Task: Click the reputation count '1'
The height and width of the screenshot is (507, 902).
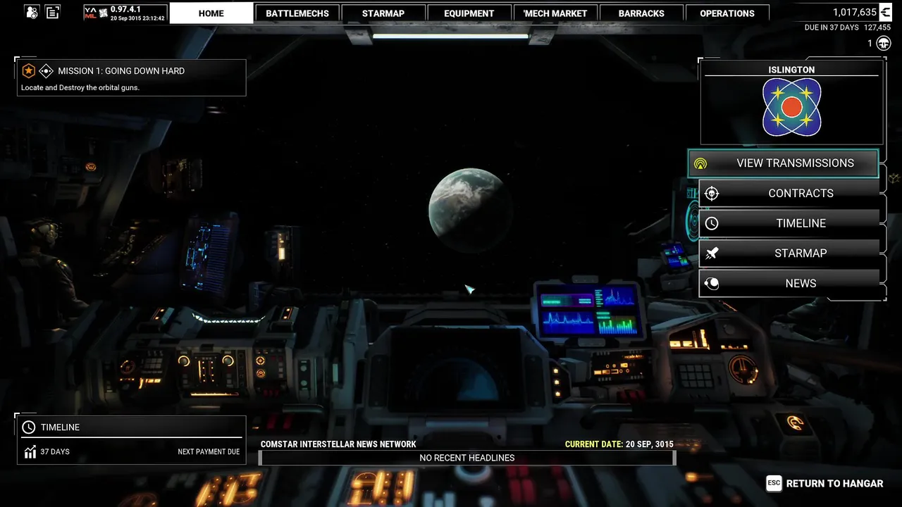Action: point(870,44)
